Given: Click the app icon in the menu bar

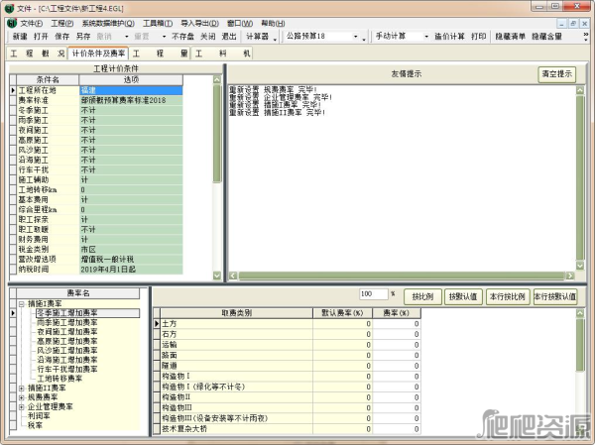Looking at the screenshot, I should pyautogui.click(x=9, y=22).
